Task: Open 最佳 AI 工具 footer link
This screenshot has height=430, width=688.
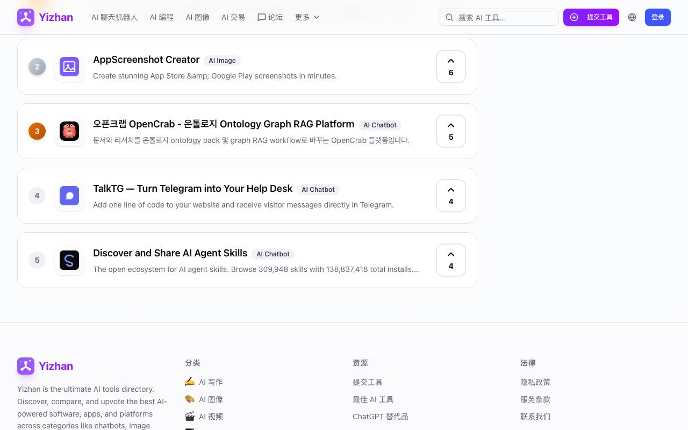Action: point(373,399)
